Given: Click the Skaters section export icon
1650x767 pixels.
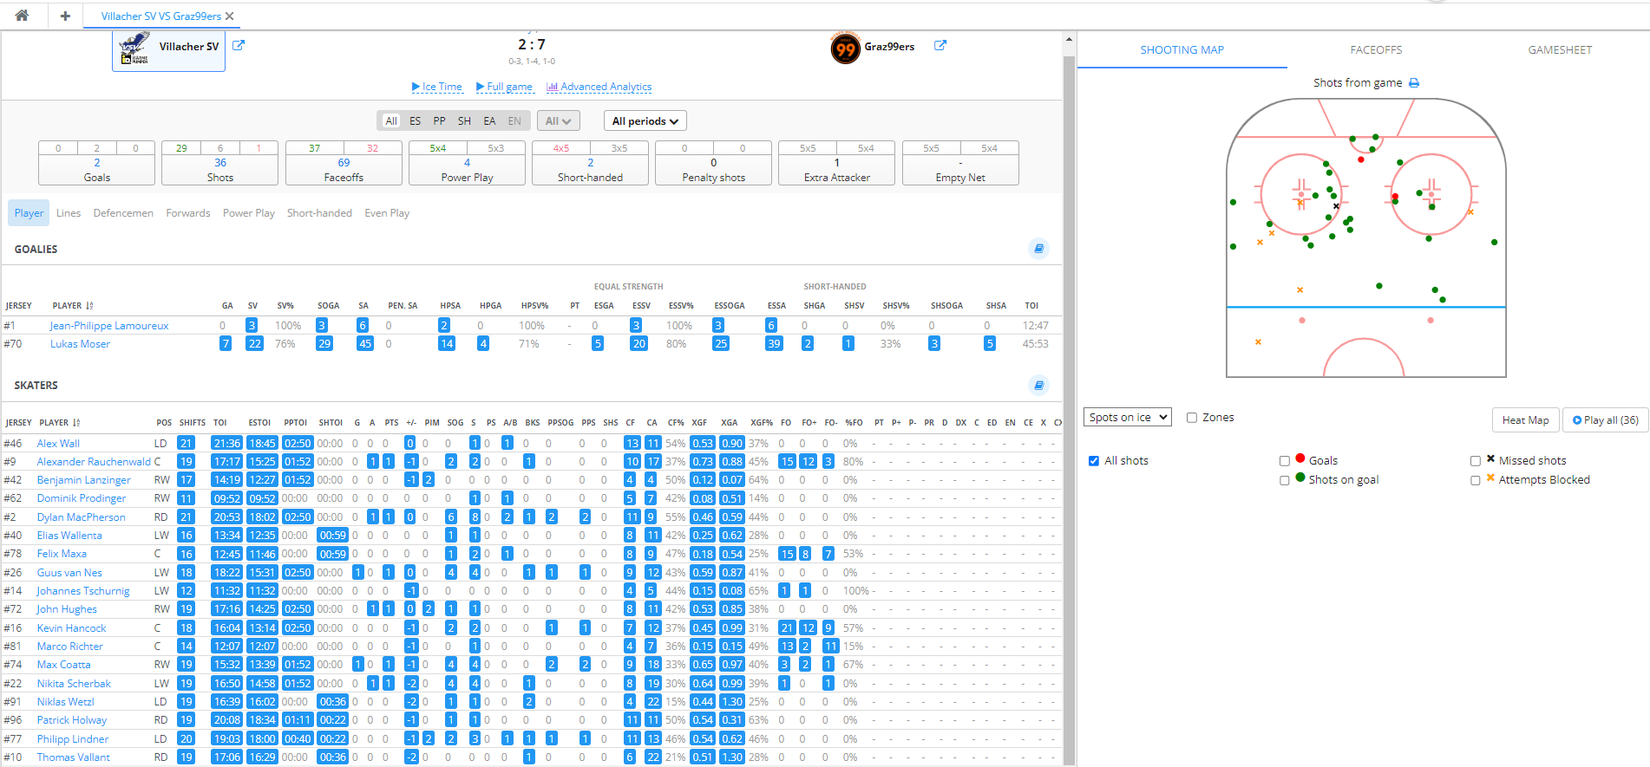Looking at the screenshot, I should click(1038, 385).
